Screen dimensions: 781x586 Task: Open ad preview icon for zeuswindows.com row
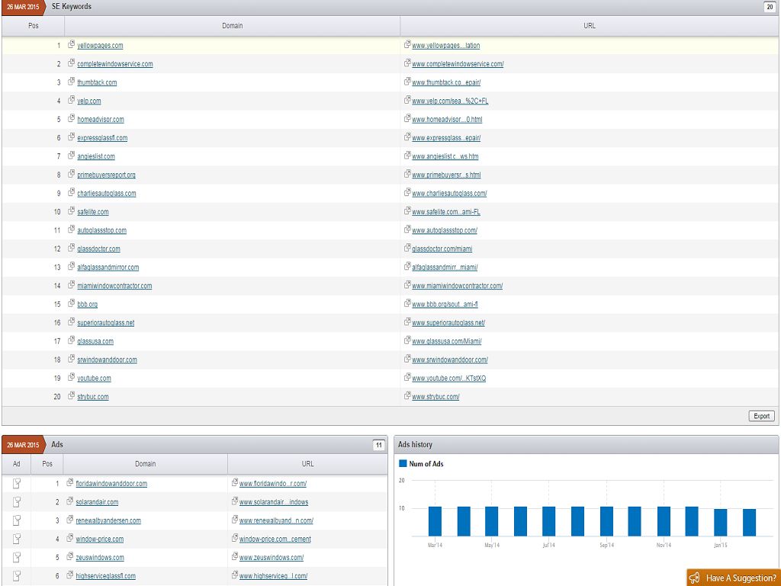[17, 558]
